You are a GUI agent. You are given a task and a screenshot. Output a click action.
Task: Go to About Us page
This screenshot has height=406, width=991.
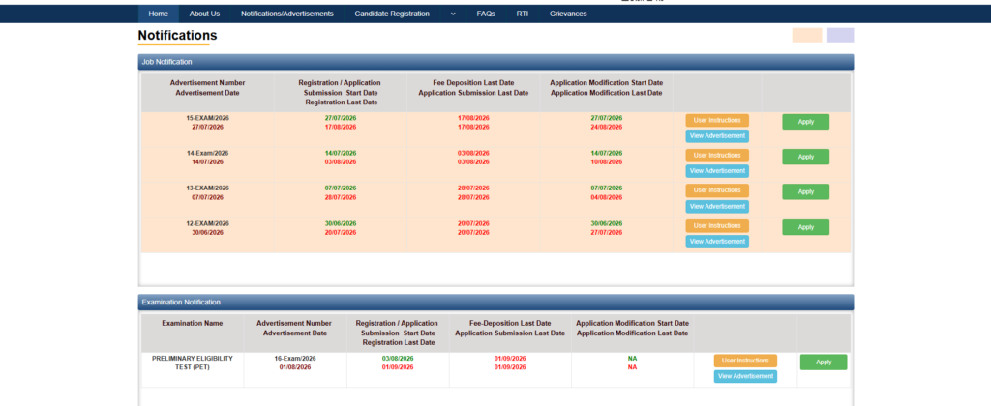204,14
